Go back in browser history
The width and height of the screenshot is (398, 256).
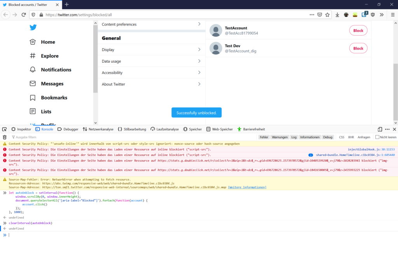5,15
